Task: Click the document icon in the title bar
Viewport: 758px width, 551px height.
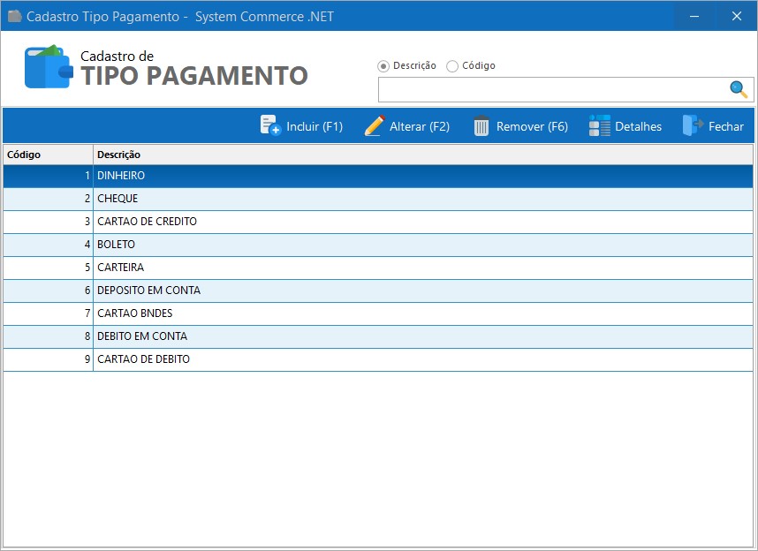Action: click(12, 16)
